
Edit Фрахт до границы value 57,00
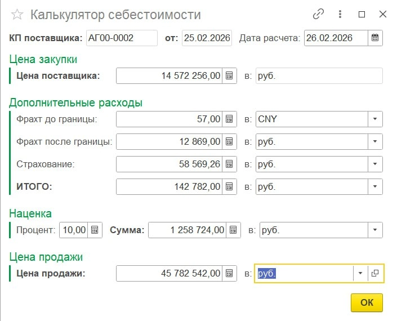[169, 119]
